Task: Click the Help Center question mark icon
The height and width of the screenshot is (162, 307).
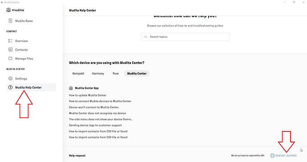Action: point(10,87)
